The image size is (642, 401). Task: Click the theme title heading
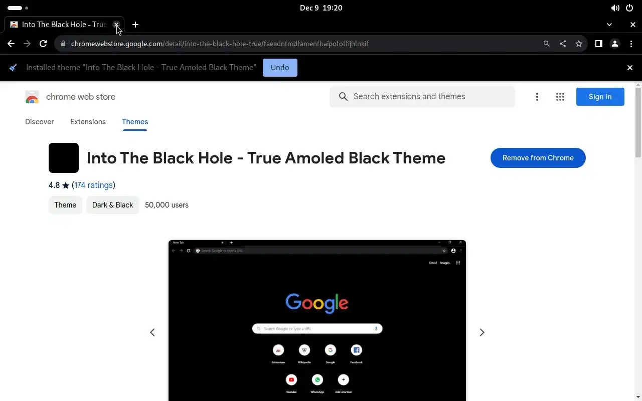pos(266,158)
